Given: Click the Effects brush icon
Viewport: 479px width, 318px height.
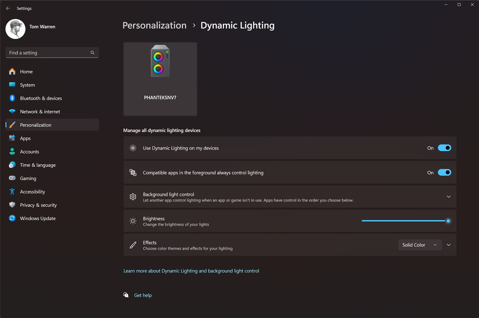Looking at the screenshot, I should (133, 245).
